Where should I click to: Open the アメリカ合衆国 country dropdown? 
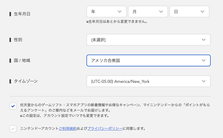pos(149,60)
